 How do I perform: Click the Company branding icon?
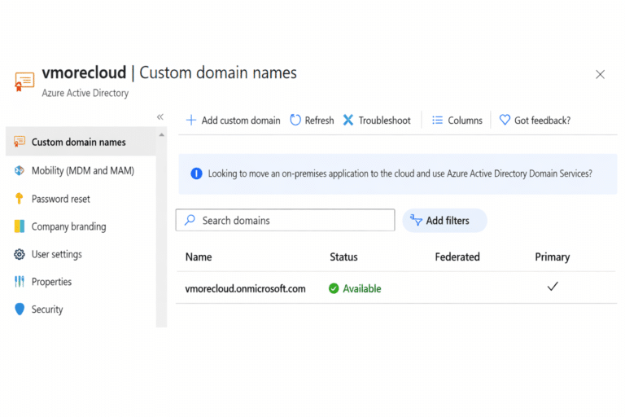click(20, 226)
